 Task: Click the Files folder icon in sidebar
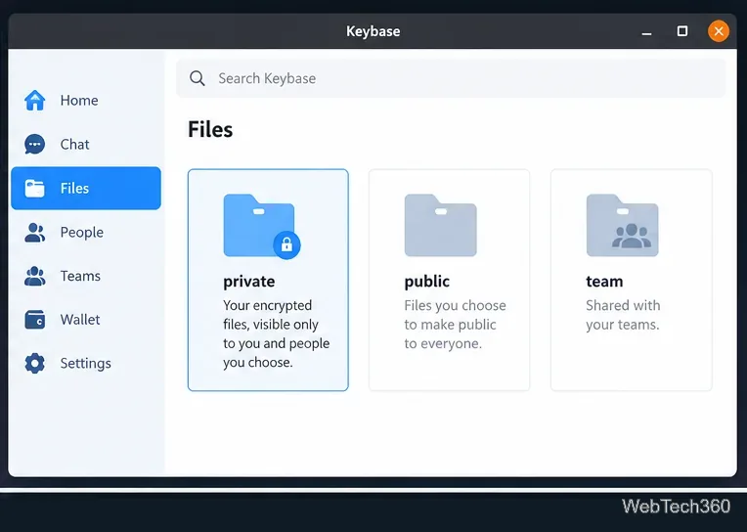(35, 189)
